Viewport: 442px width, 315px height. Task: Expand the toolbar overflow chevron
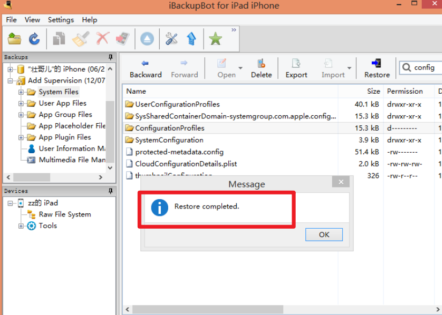click(x=234, y=30)
